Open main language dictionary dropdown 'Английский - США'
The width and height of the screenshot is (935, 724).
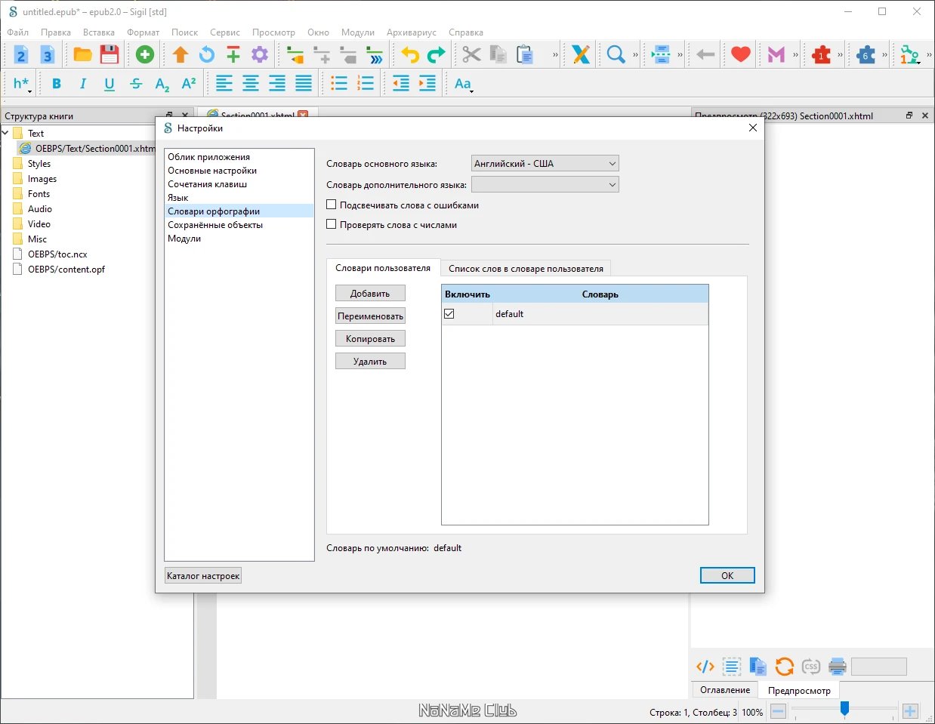[x=545, y=163]
